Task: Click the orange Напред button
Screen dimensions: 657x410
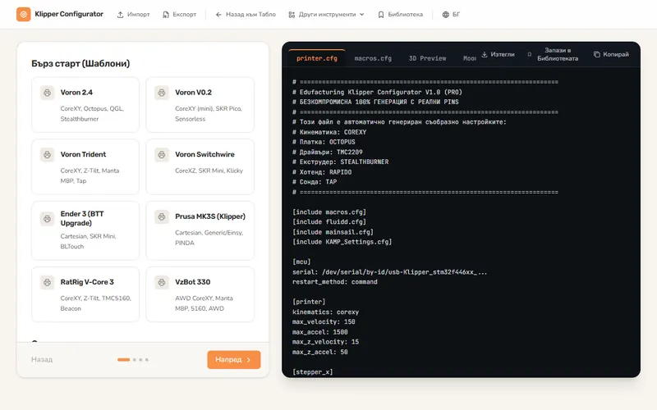Action: pyautogui.click(x=234, y=360)
